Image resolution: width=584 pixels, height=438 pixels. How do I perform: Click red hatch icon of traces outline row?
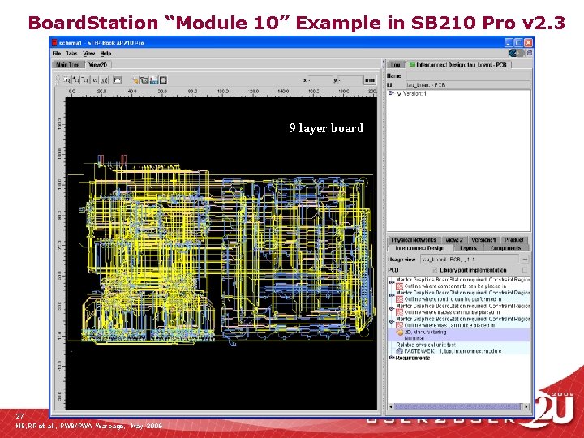(399, 312)
